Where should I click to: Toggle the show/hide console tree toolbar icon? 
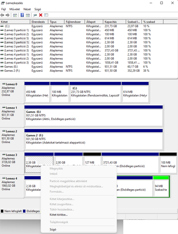15,15
